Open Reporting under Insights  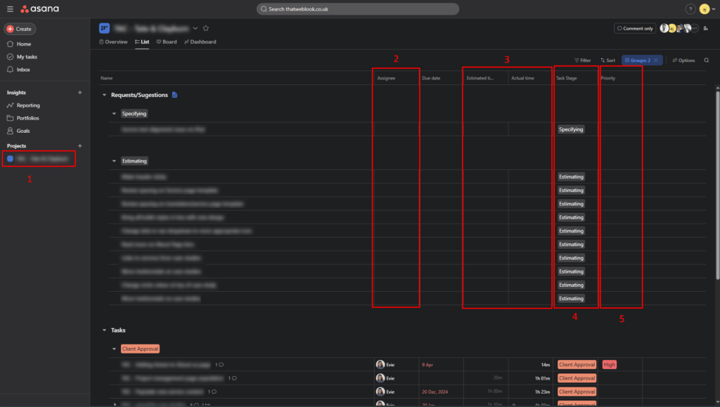pos(28,105)
